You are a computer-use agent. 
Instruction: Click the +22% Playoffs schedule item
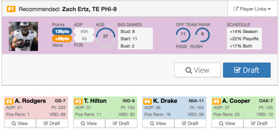[244, 39]
